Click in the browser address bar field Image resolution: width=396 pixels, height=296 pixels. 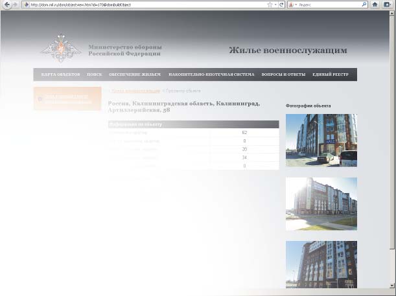(x=143, y=5)
